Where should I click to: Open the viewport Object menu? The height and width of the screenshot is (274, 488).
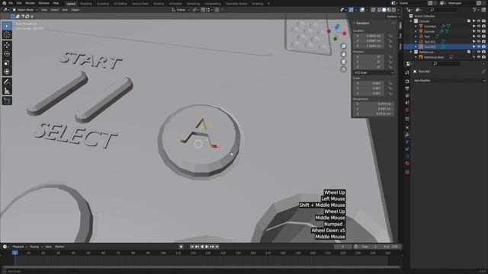point(75,10)
